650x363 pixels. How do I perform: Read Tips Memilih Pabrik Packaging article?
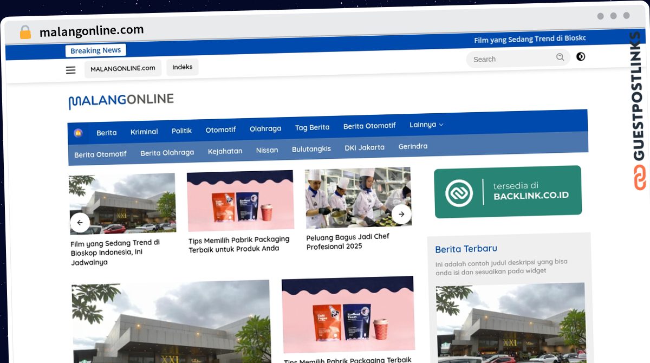pyautogui.click(x=239, y=244)
